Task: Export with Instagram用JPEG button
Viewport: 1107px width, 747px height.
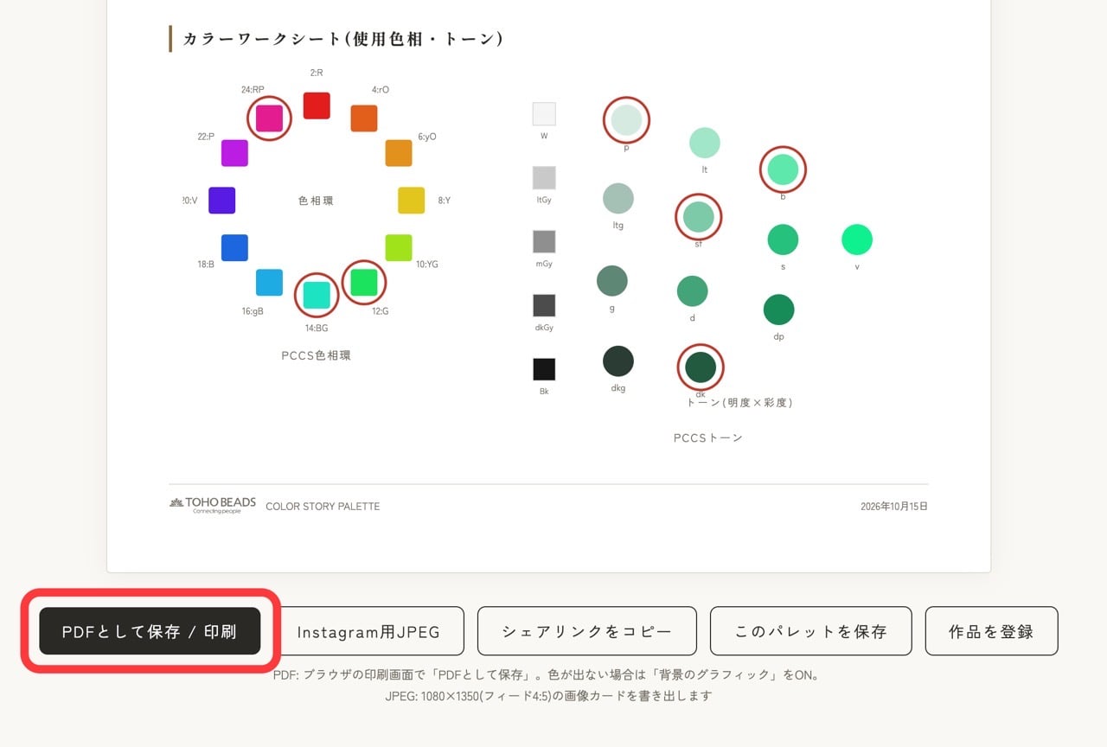Action: coord(368,631)
